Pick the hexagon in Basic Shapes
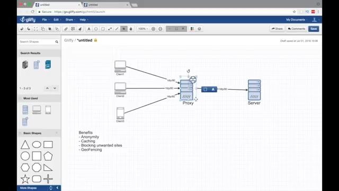339x191 pixels. (x=25, y=168)
